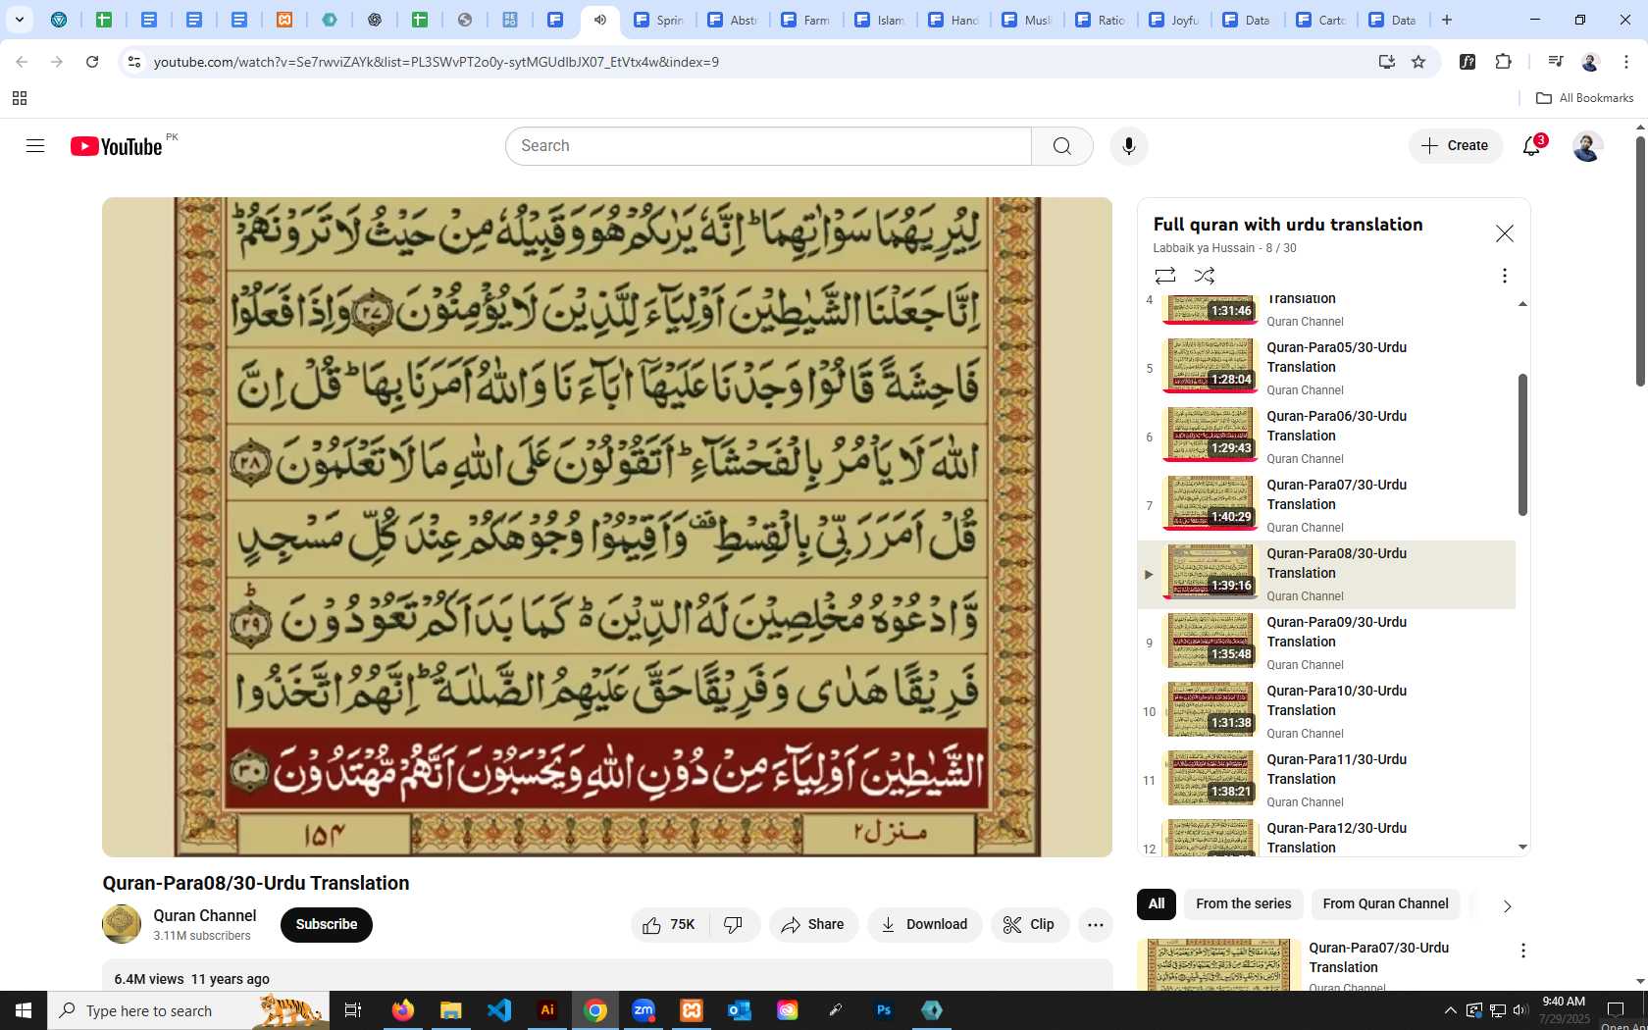Image resolution: width=1648 pixels, height=1030 pixels.
Task: Open Quran-Para07/30 playlist thumbnail
Action: click(x=1209, y=503)
